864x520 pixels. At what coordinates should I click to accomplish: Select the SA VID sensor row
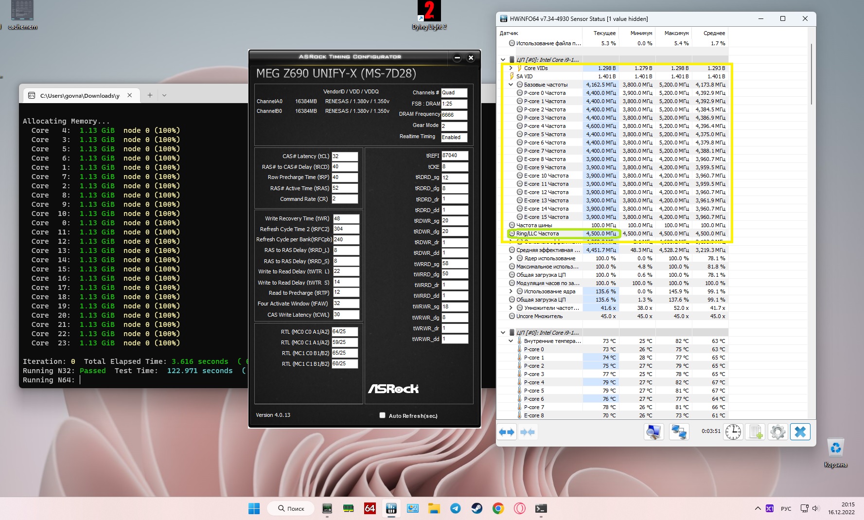[613, 76]
